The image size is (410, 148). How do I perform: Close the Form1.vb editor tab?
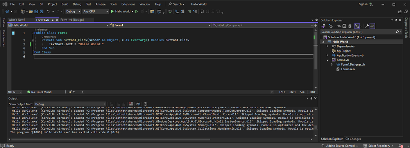(x=57, y=20)
